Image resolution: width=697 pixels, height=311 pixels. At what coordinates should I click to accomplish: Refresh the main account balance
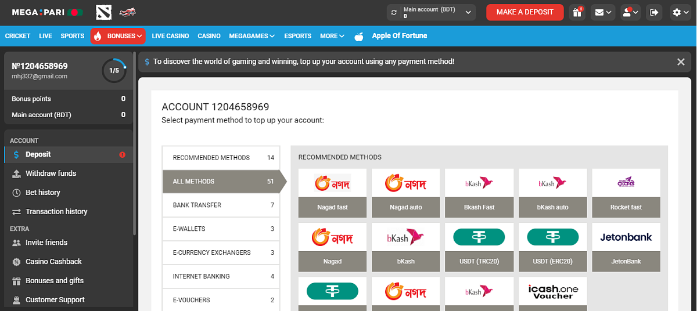coord(394,12)
